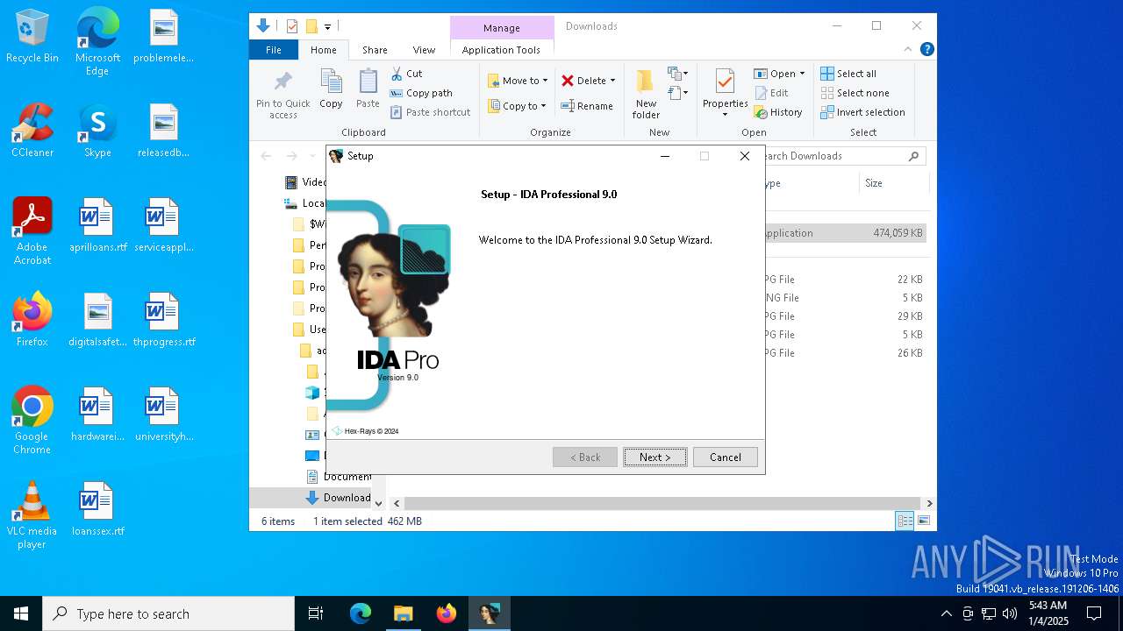Open Documents in navigation tree

click(339, 477)
